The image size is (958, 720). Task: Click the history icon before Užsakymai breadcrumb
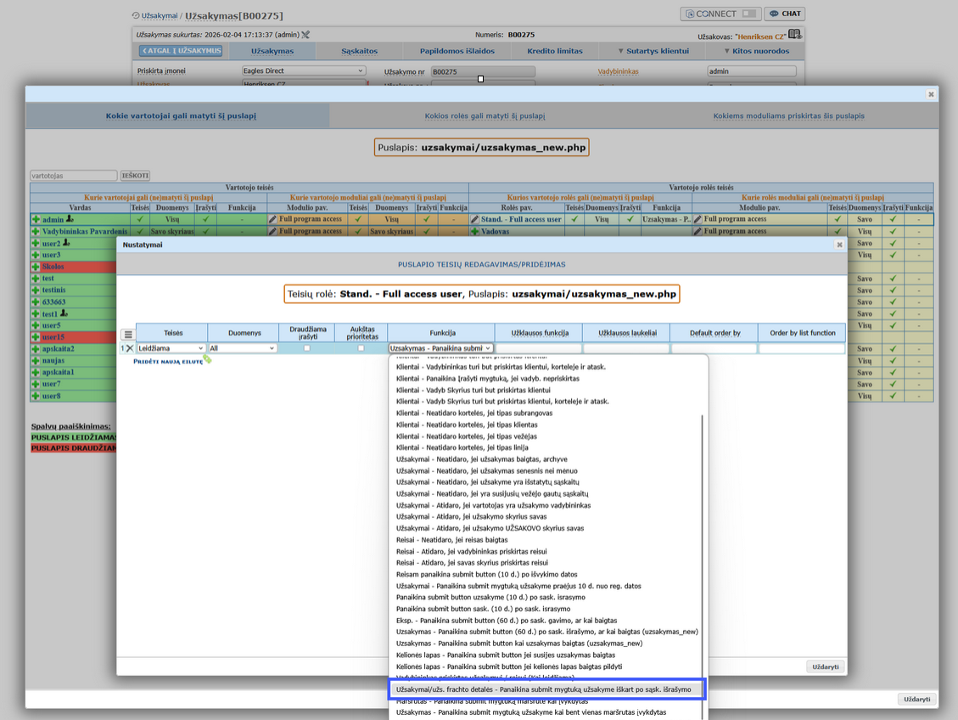click(136, 15)
